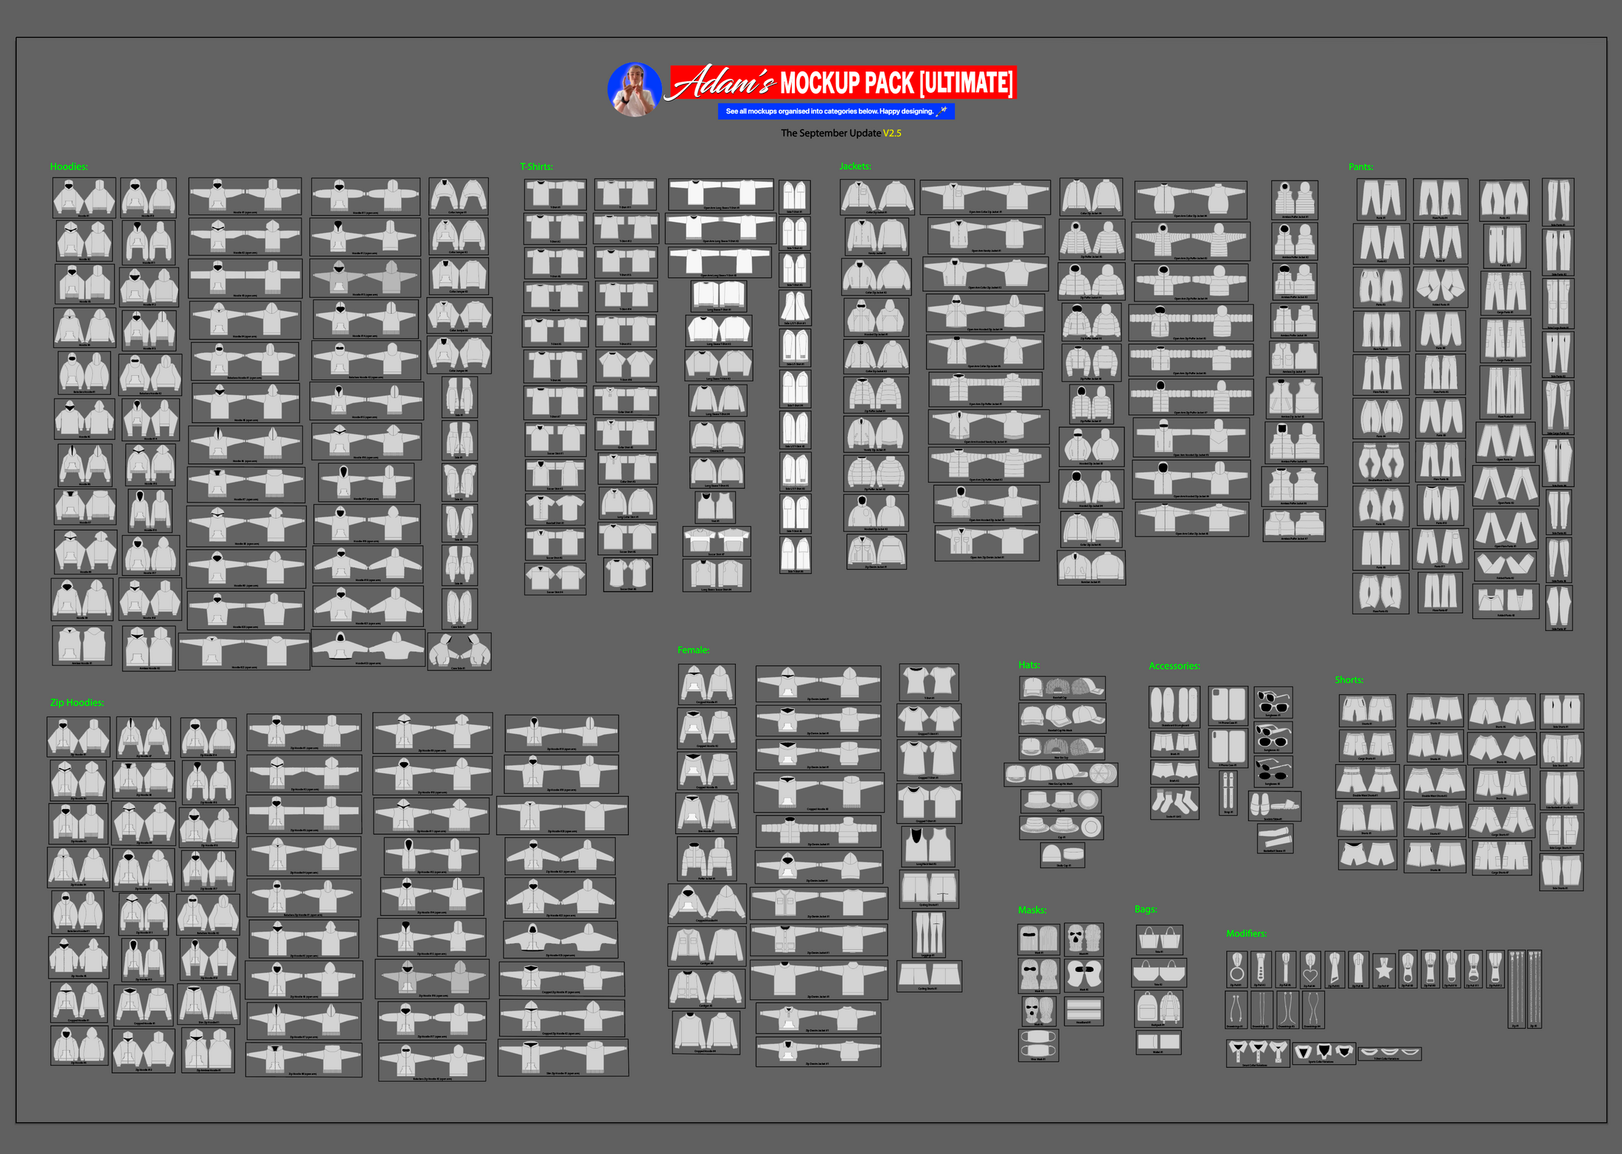Click the Skully Cap beanie mockup
This screenshot has width=1622, height=1154.
[1062, 855]
